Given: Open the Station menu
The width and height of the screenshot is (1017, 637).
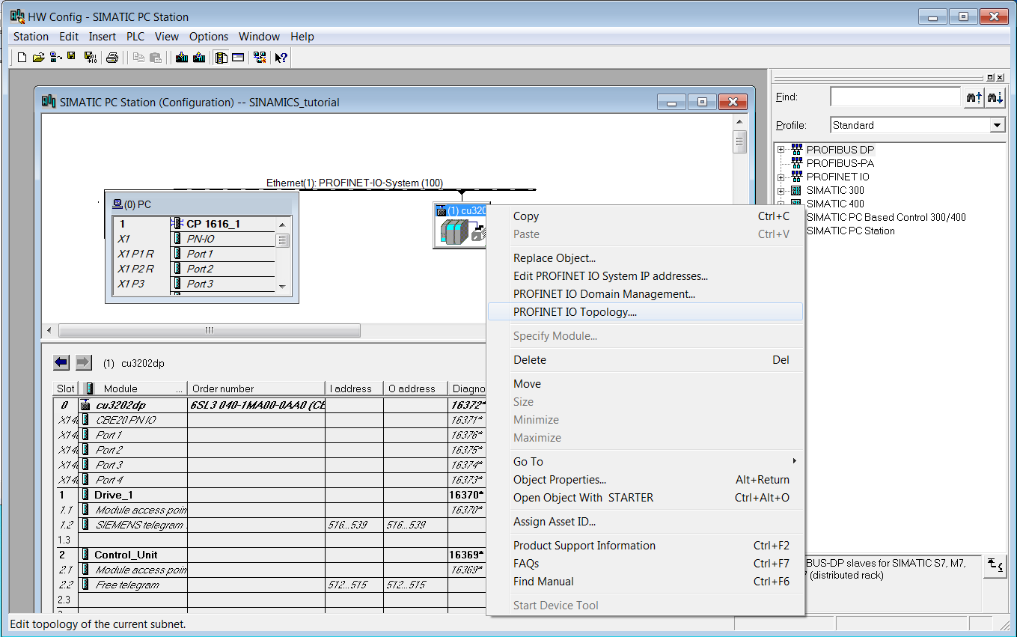Looking at the screenshot, I should point(31,36).
